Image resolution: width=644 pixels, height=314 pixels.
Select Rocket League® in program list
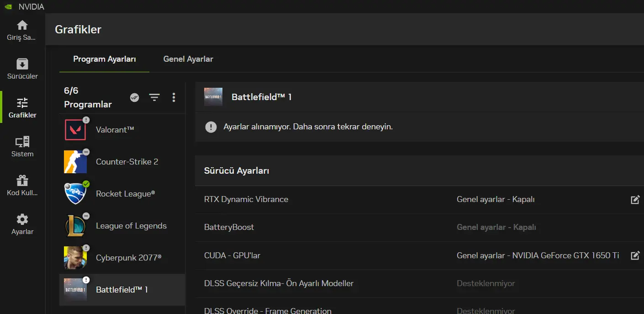click(x=126, y=194)
